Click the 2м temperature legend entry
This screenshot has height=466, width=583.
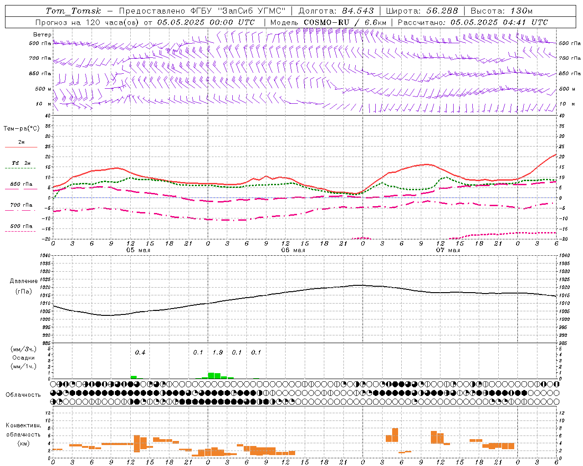click(x=21, y=142)
